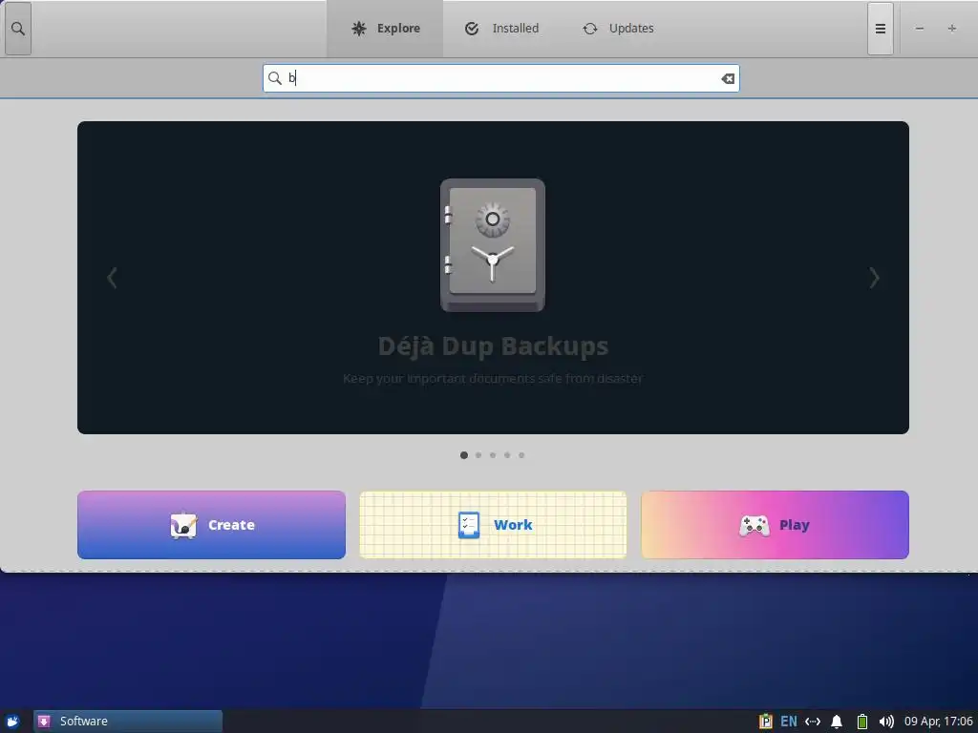Open the Xfce applications menu

[x=12, y=722]
